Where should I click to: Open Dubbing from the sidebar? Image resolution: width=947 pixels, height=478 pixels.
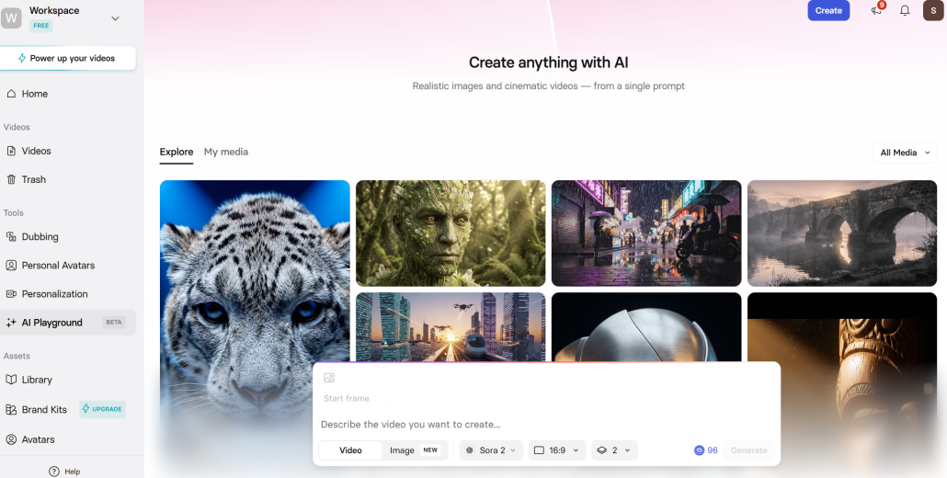point(40,236)
